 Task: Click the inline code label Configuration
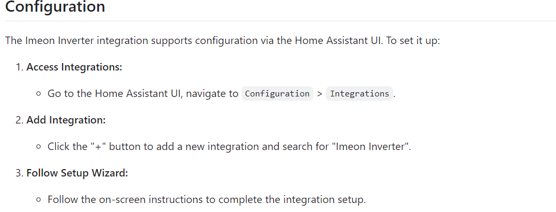[277, 94]
